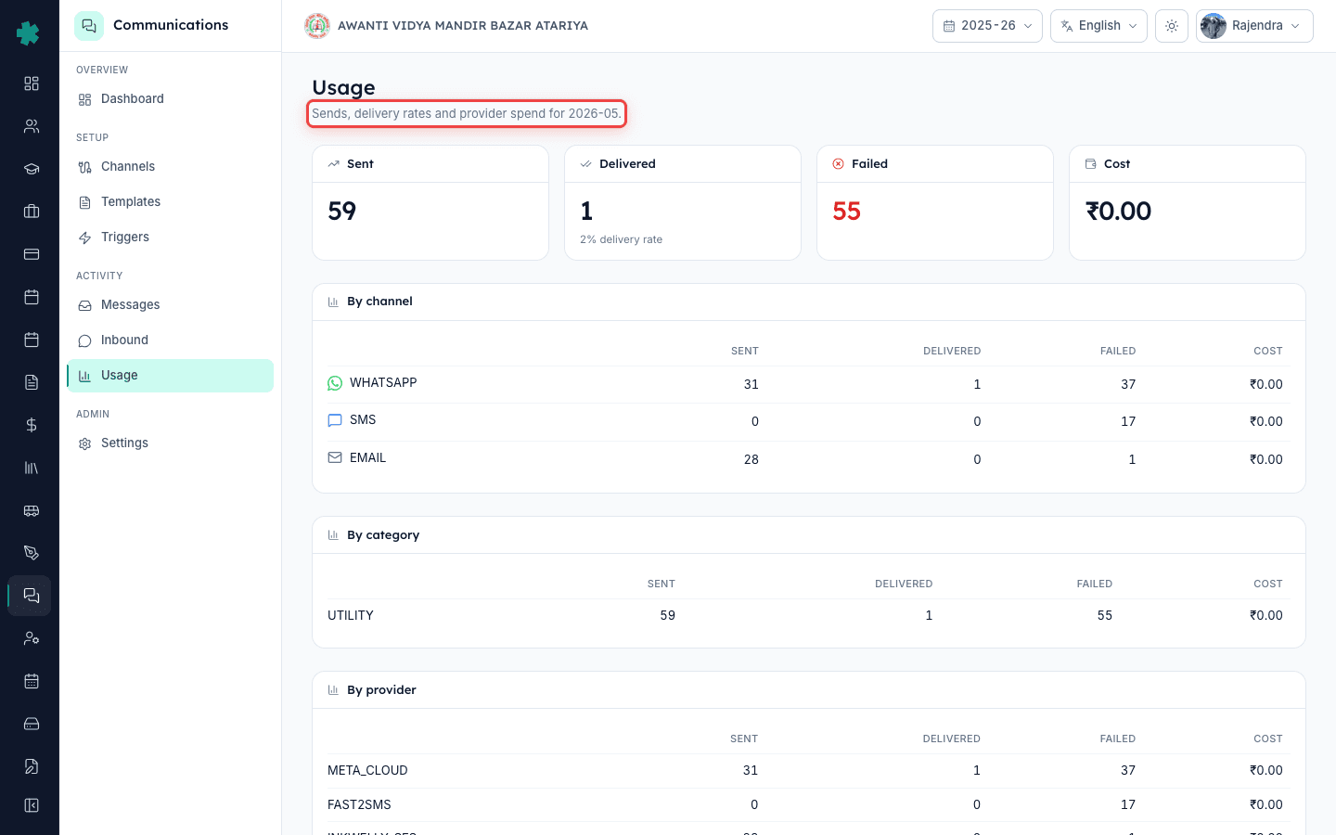Open the bus transport icon in dark rail
The width and height of the screenshot is (1336, 835).
[32, 510]
